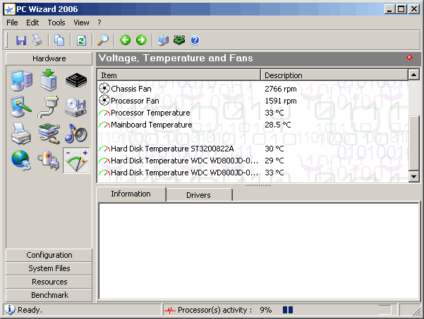The image size is (424, 319).
Task: Select the Power battery and plug icon
Action: point(49,161)
